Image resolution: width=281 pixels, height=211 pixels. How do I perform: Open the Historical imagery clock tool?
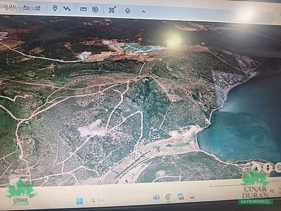(95, 10)
